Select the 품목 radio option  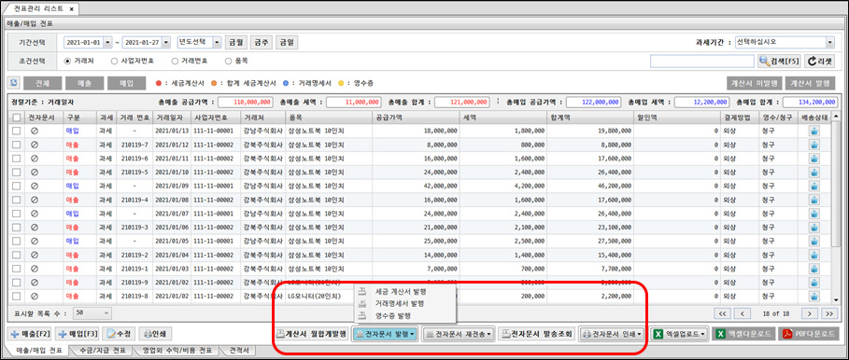click(229, 61)
